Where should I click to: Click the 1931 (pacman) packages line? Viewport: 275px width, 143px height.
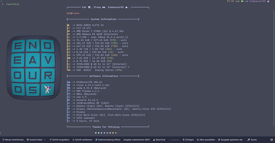coord(86,118)
